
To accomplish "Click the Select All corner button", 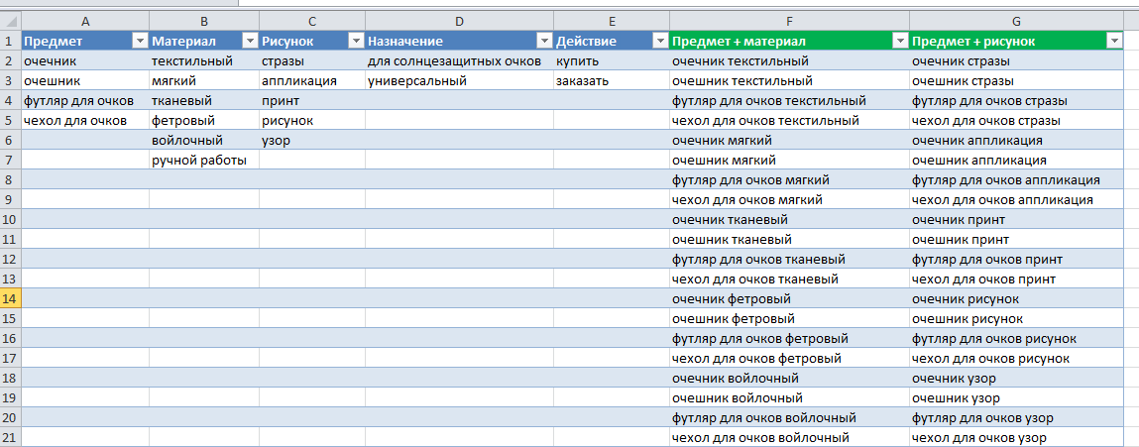I will click(x=11, y=21).
